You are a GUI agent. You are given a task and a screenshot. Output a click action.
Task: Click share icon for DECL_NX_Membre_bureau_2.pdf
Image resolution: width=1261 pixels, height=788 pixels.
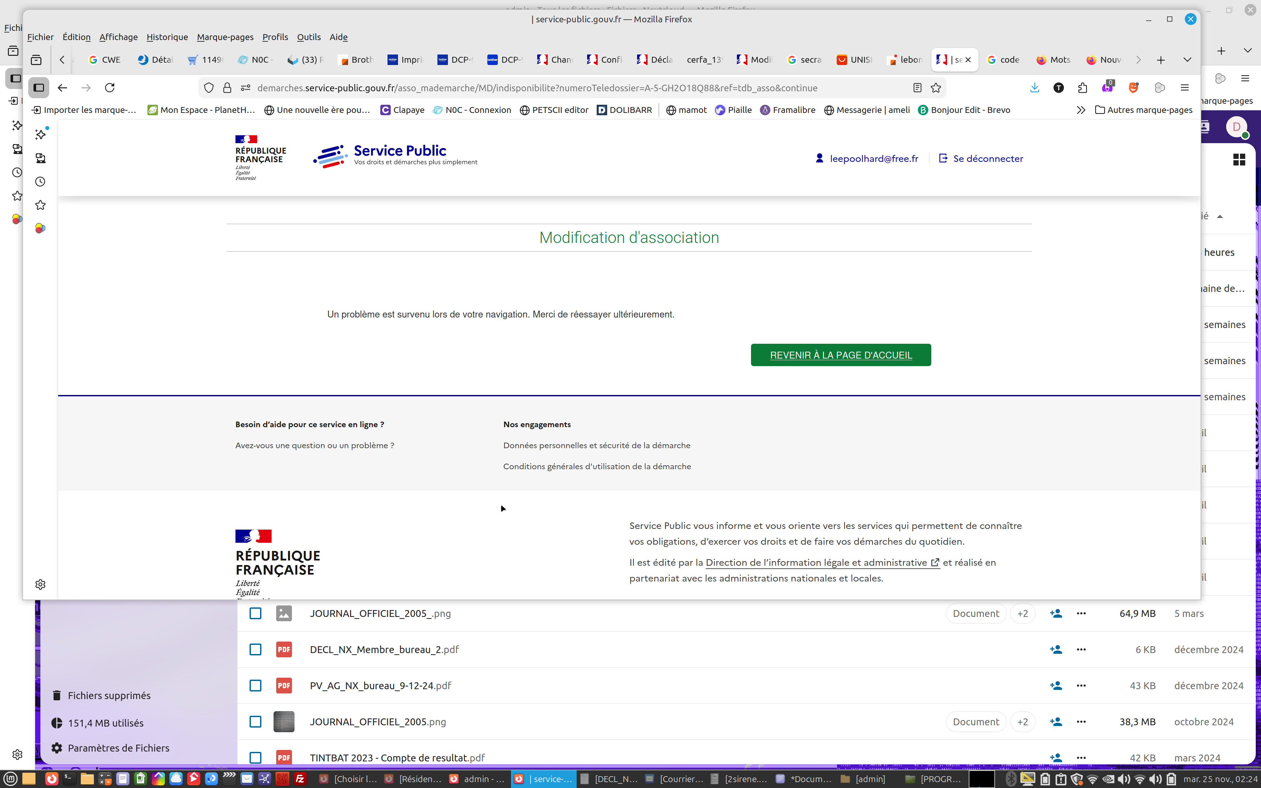click(1056, 649)
